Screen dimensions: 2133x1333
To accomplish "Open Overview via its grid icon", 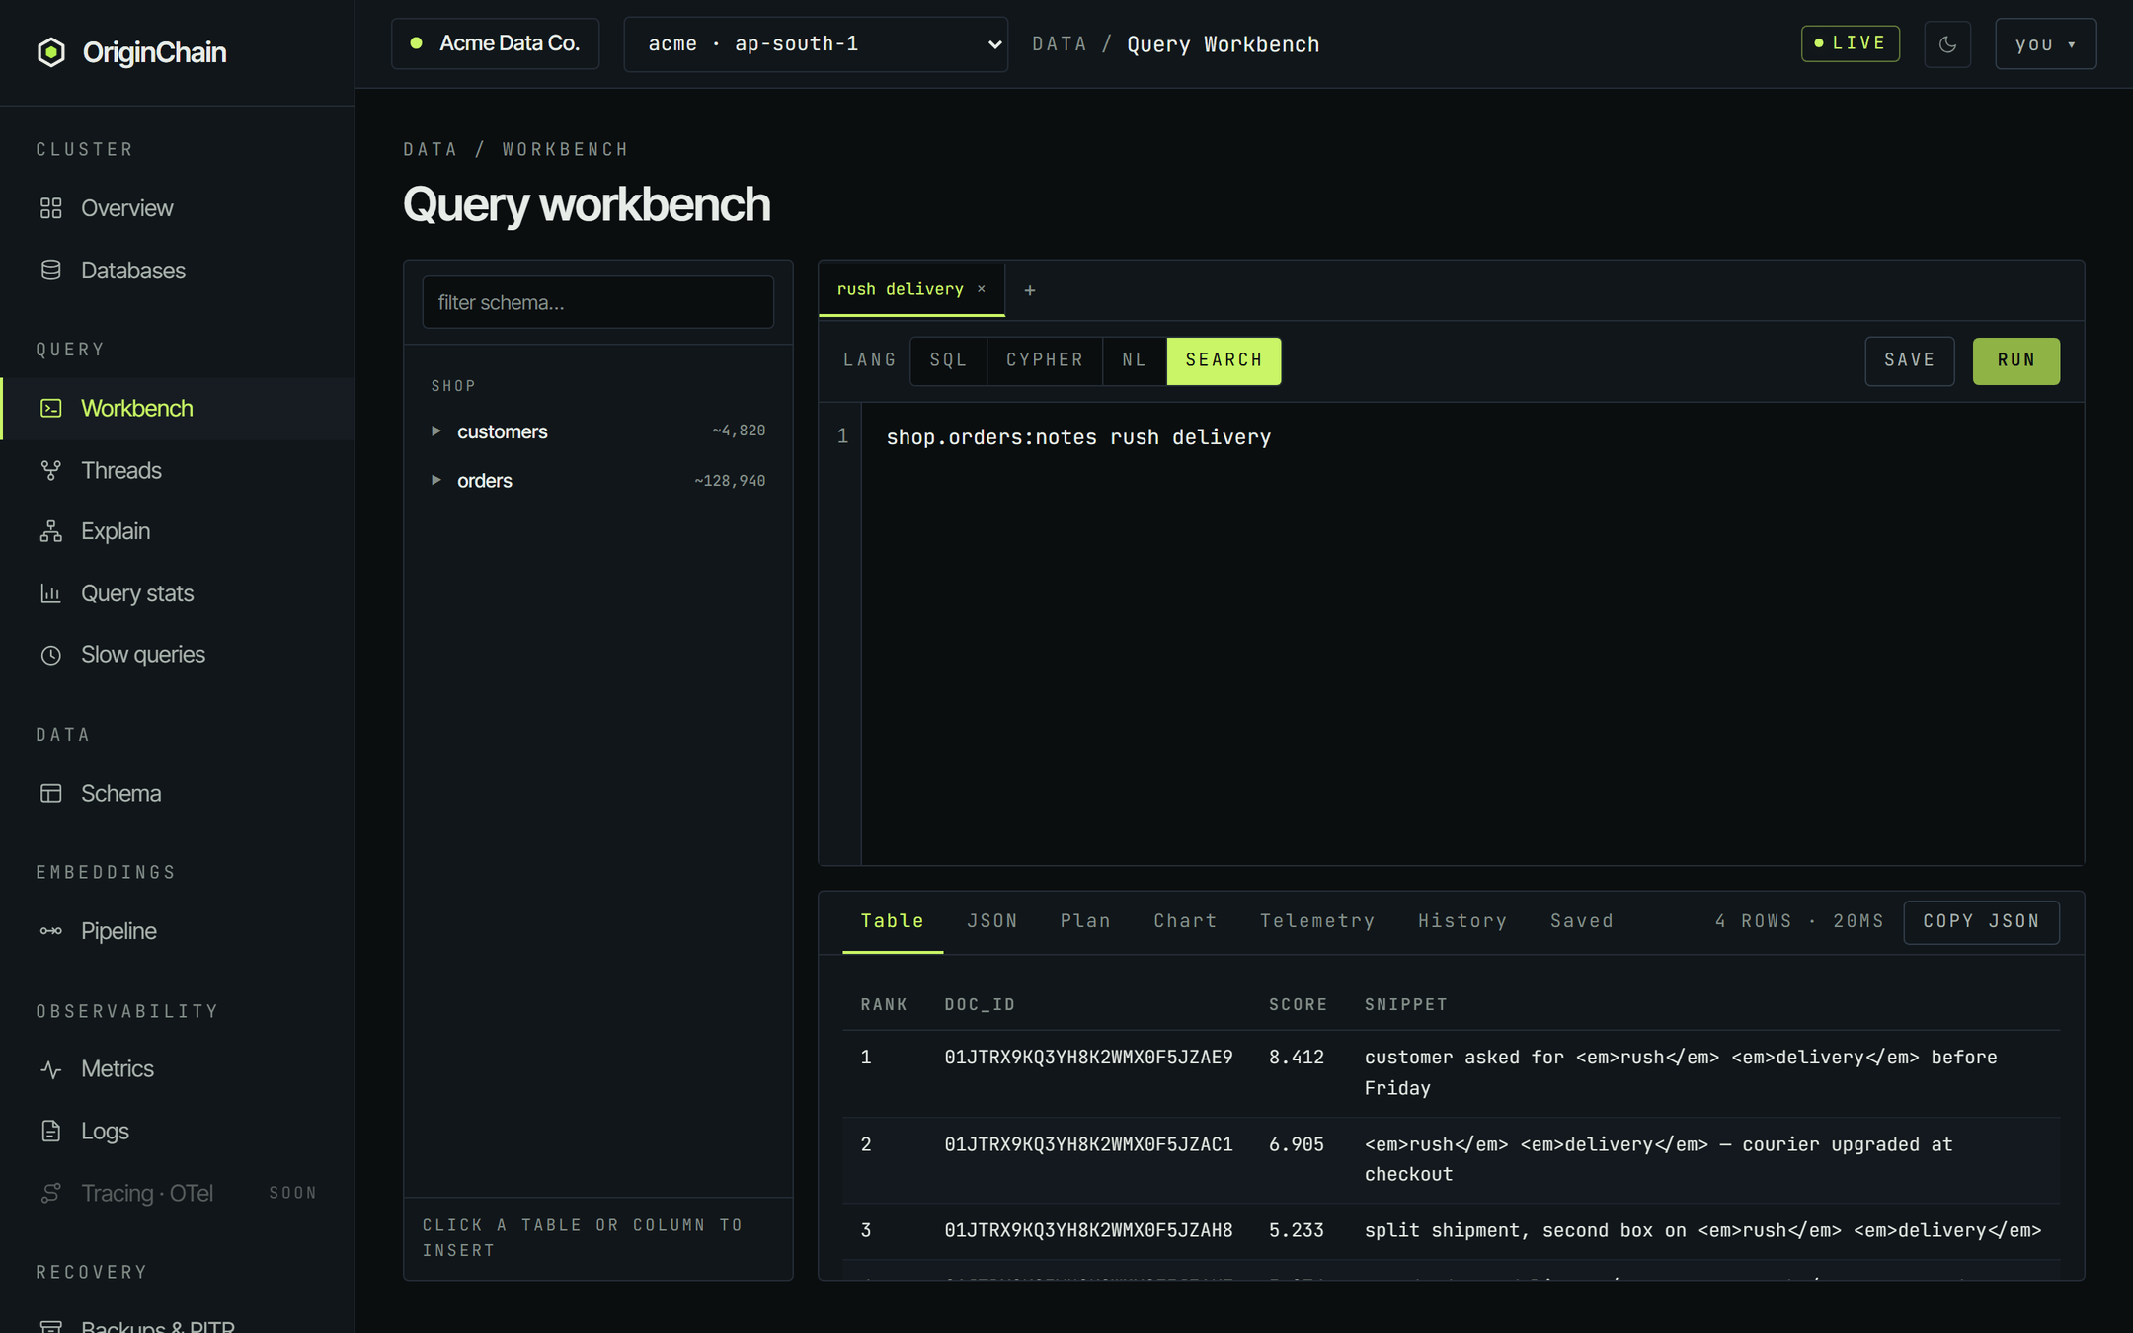I will (x=51, y=208).
